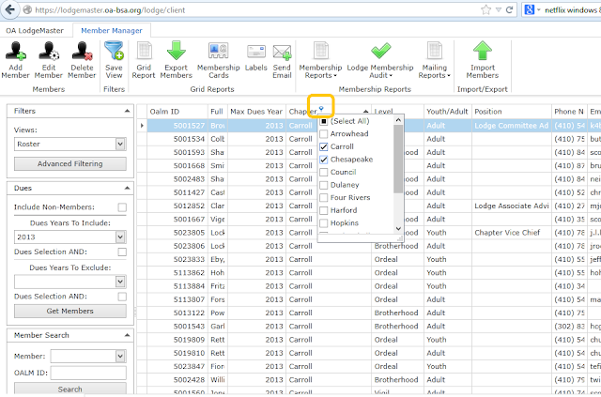Open the Member search dropdown
Screen dimensions: 601x397
click(120, 356)
